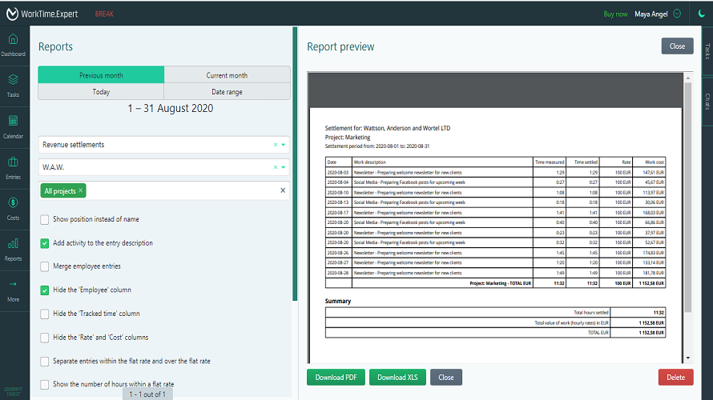Open the Calendar sidebar icon
The height and width of the screenshot is (400, 713).
[14, 126]
